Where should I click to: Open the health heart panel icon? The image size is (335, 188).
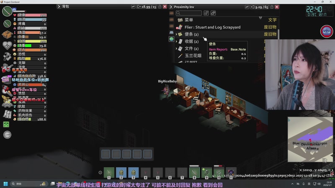pyautogui.click(x=7, y=46)
